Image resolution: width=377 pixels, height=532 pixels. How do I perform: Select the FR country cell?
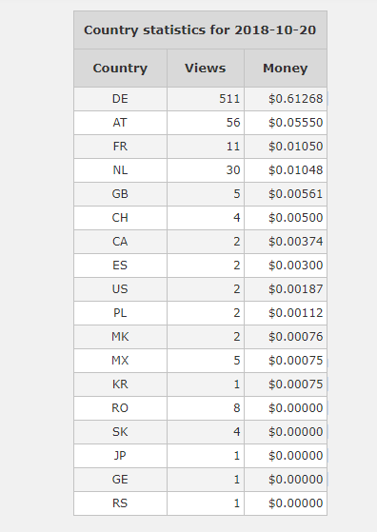click(x=120, y=147)
